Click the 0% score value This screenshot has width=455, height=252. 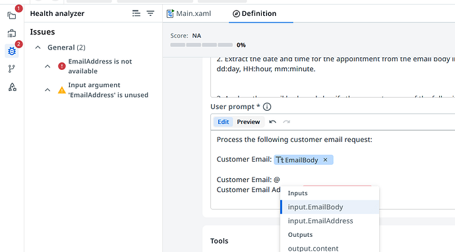[241, 45]
